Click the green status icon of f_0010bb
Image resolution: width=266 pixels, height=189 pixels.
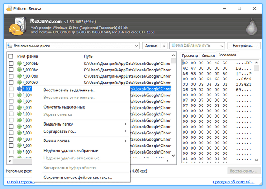pos(20,63)
